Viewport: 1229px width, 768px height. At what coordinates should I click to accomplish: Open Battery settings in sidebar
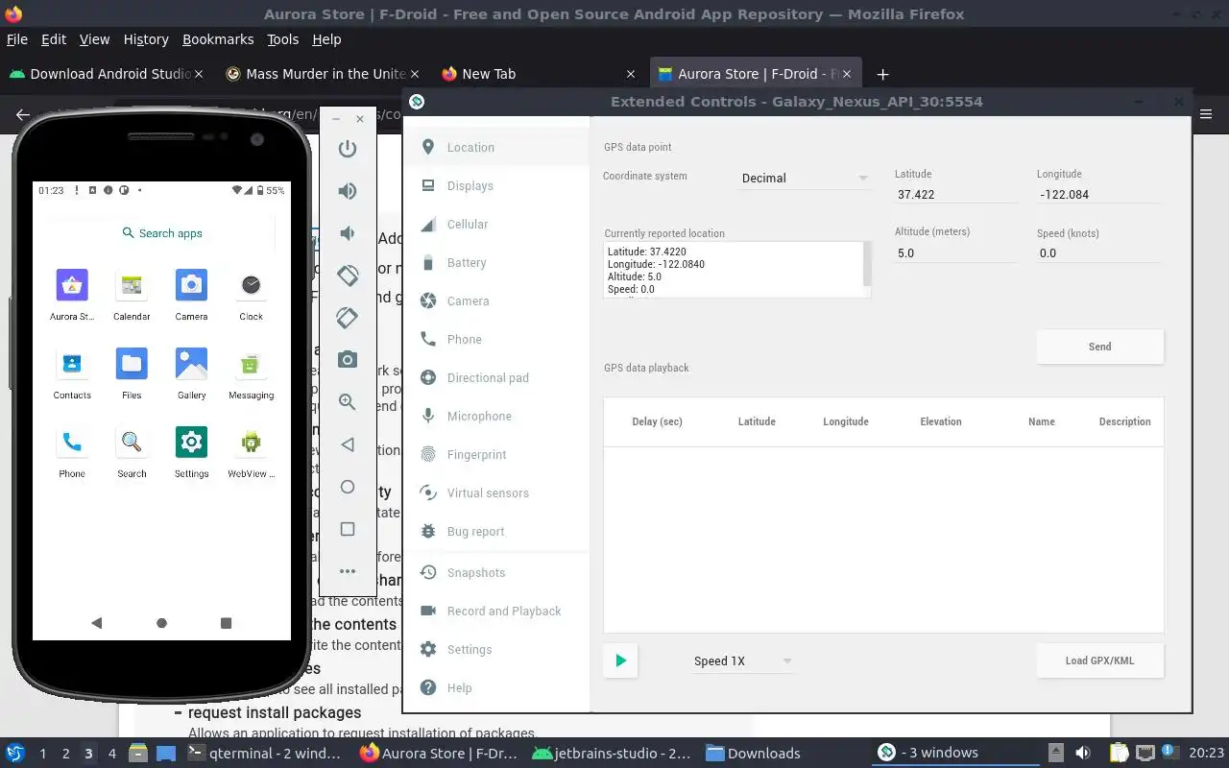pyautogui.click(x=495, y=262)
